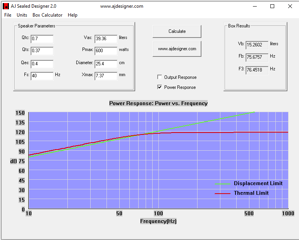Open the Help menu
Image resolution: width=299 pixels, height=240 pixels.
(x=72, y=15)
